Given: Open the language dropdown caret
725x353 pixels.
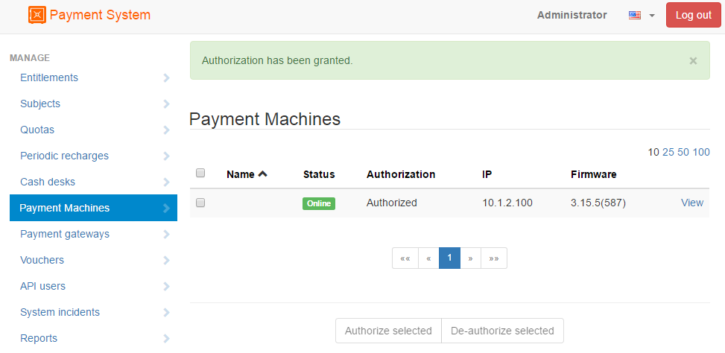Looking at the screenshot, I should (652, 16).
